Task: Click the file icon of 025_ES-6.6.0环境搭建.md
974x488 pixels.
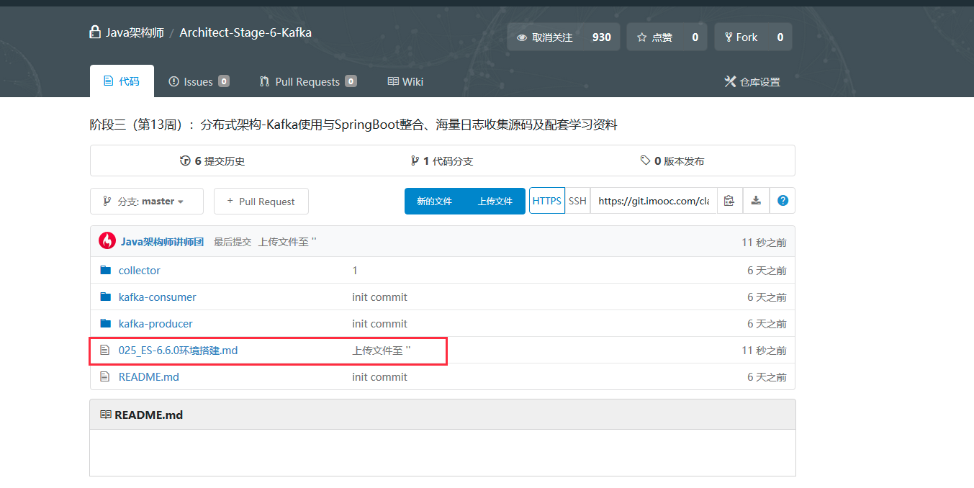Action: pyautogui.click(x=105, y=351)
